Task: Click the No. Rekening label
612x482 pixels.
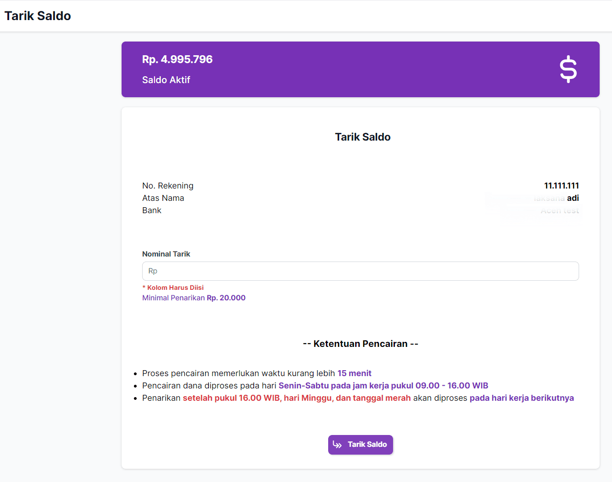Action: [x=168, y=186]
